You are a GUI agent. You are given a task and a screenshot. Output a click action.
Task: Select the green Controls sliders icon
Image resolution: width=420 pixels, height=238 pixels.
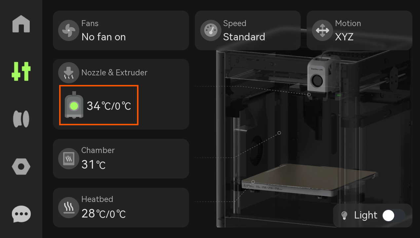21,71
